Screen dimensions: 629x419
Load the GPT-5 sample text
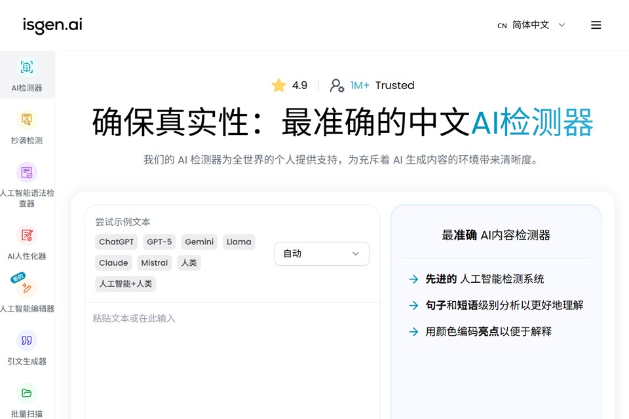[x=159, y=242]
